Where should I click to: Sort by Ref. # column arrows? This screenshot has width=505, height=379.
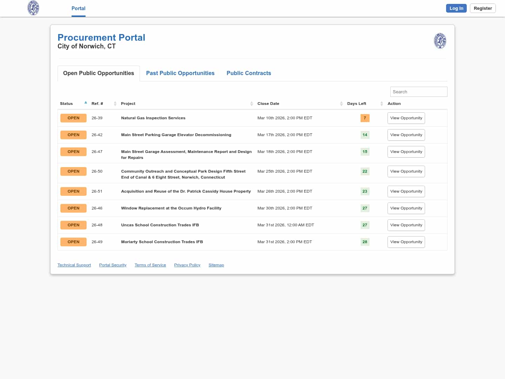click(115, 104)
